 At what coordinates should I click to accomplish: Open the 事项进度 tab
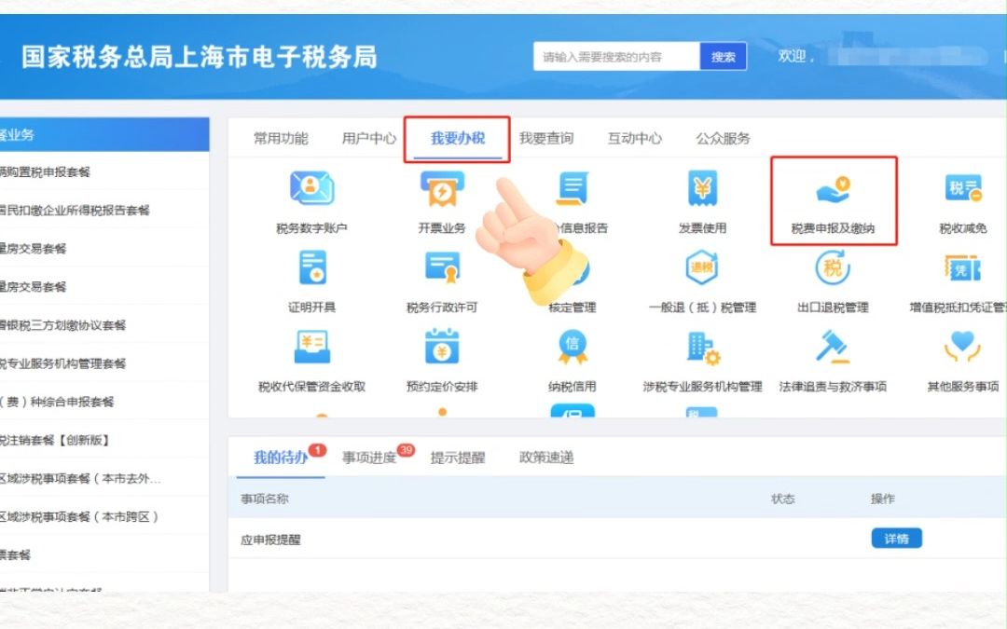point(373,458)
